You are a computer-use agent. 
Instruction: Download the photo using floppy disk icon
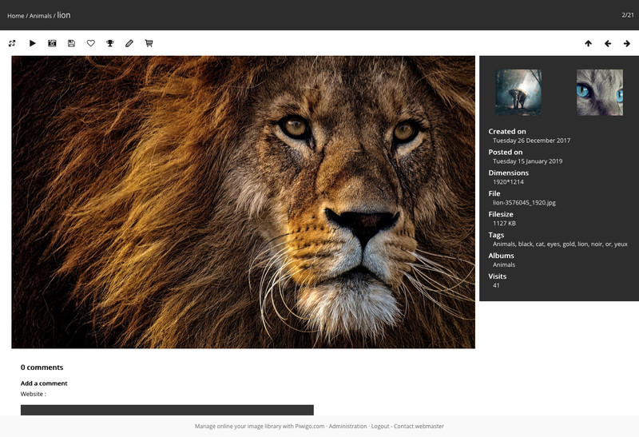click(x=71, y=43)
